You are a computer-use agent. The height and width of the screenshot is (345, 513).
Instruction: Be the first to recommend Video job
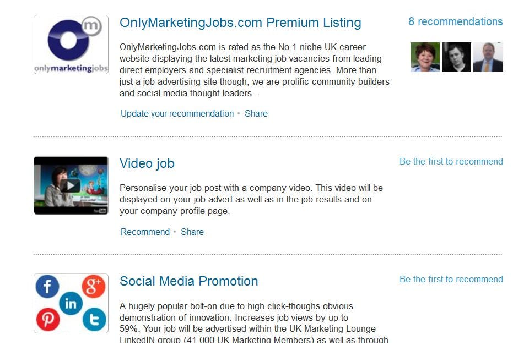click(451, 162)
